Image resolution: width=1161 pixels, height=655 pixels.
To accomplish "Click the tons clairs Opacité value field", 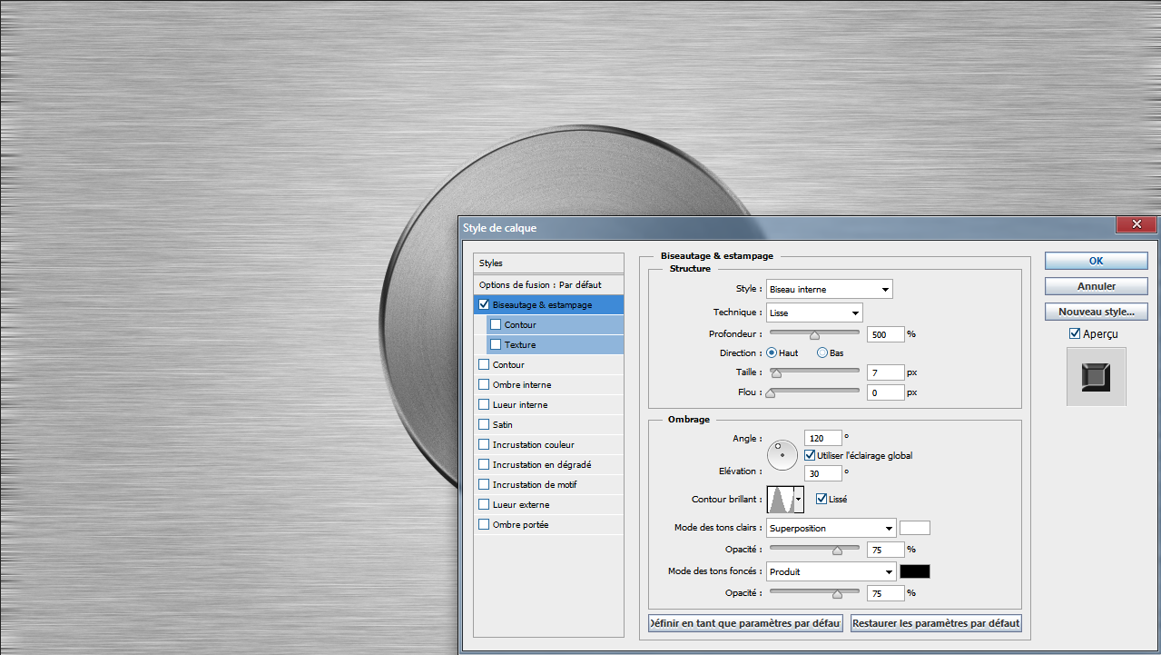I will [886, 550].
